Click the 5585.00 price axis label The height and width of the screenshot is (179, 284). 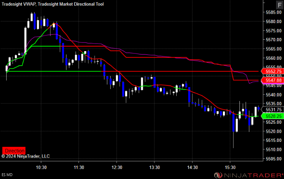point(274,12)
